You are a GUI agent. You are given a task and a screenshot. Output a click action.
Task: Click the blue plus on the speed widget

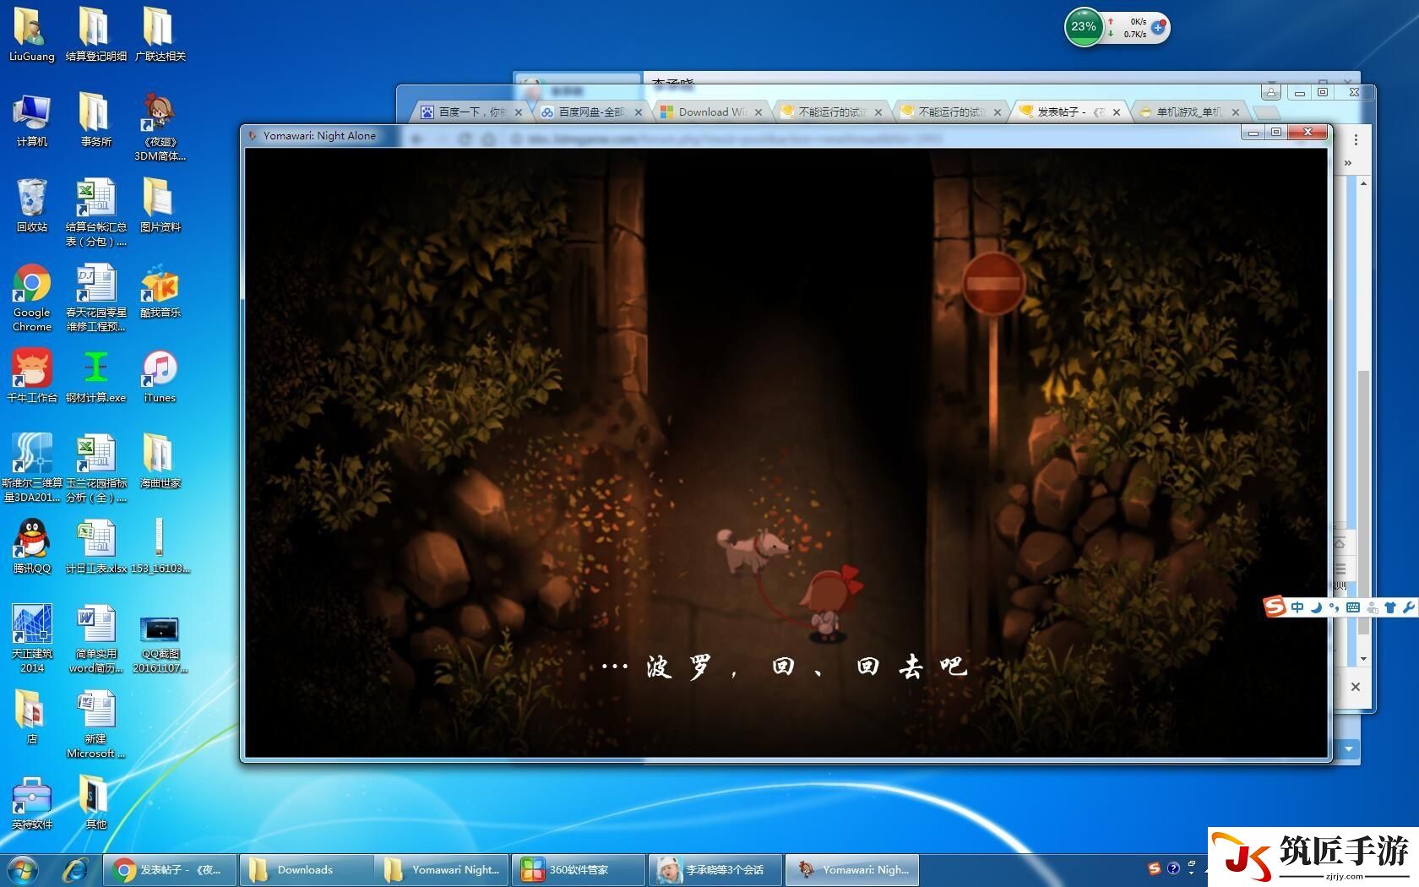(x=1158, y=28)
